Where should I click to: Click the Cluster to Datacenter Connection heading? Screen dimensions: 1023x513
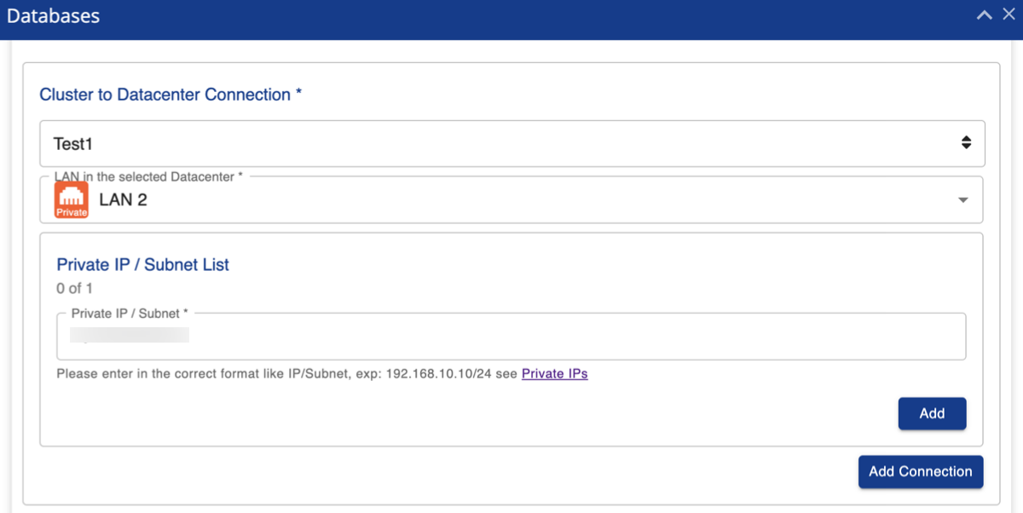[170, 95]
